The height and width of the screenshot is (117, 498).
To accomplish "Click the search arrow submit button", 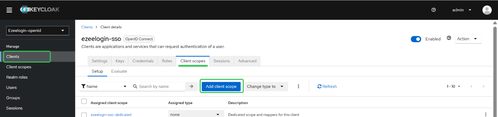I will [191, 86].
